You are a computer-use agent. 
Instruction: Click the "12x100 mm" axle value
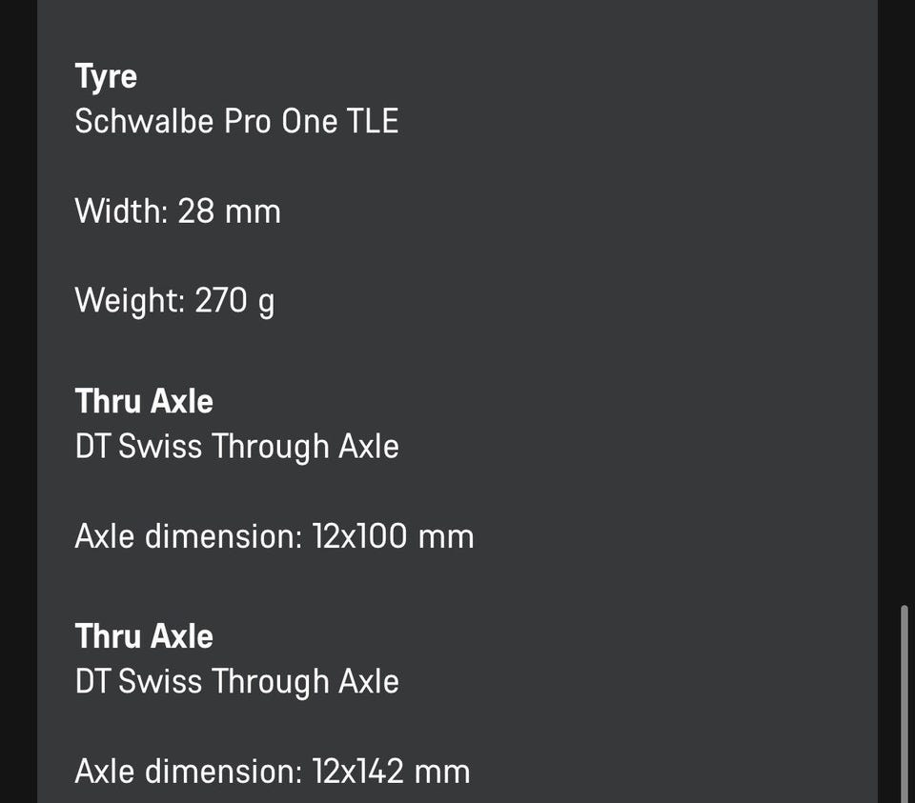coord(393,536)
